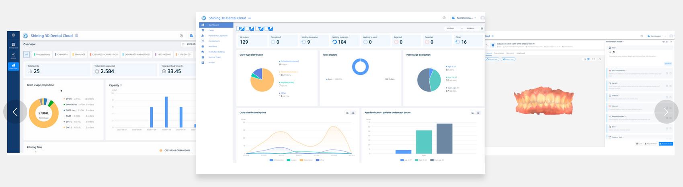This screenshot has height=187, width=683.
Task: Click Waiting to design 104 card
Action: click(345, 40)
